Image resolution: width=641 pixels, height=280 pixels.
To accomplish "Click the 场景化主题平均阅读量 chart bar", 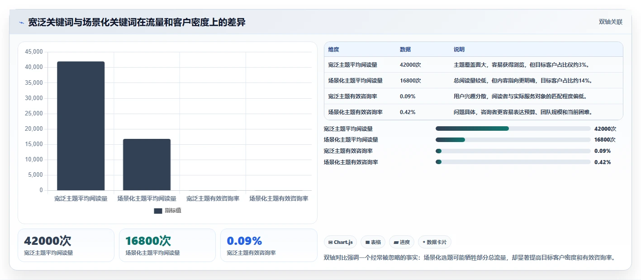I will coord(147,165).
